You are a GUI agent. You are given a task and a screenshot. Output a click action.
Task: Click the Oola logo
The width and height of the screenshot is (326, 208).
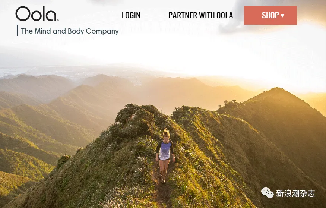(37, 14)
